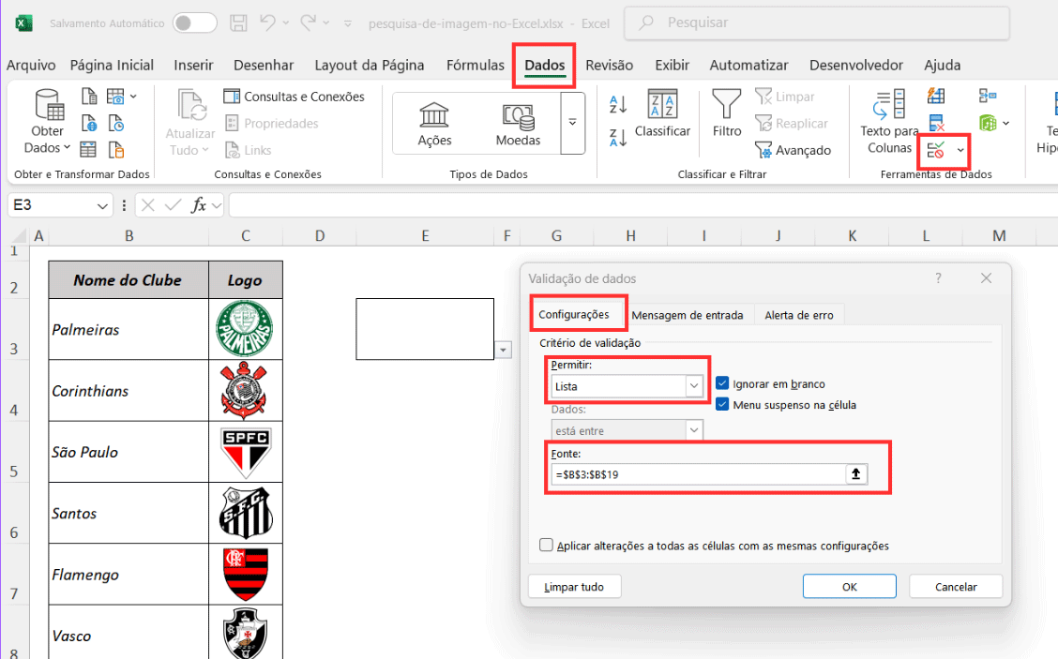Sort ascending with the A-Z icon
Viewport: 1058px width, 659px height.
[x=618, y=103]
